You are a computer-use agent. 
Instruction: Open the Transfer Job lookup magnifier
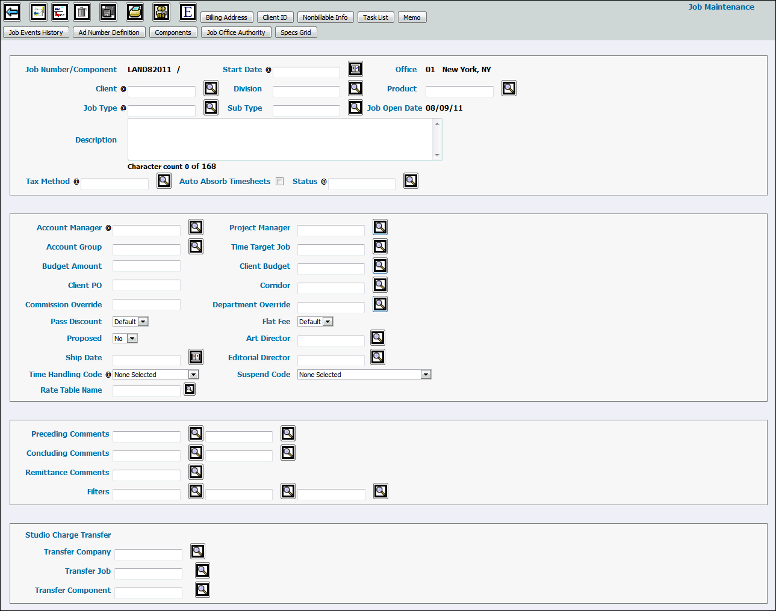202,570
